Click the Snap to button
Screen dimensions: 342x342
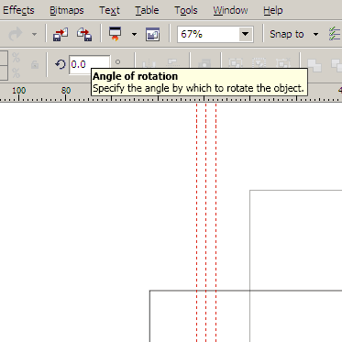287,34
